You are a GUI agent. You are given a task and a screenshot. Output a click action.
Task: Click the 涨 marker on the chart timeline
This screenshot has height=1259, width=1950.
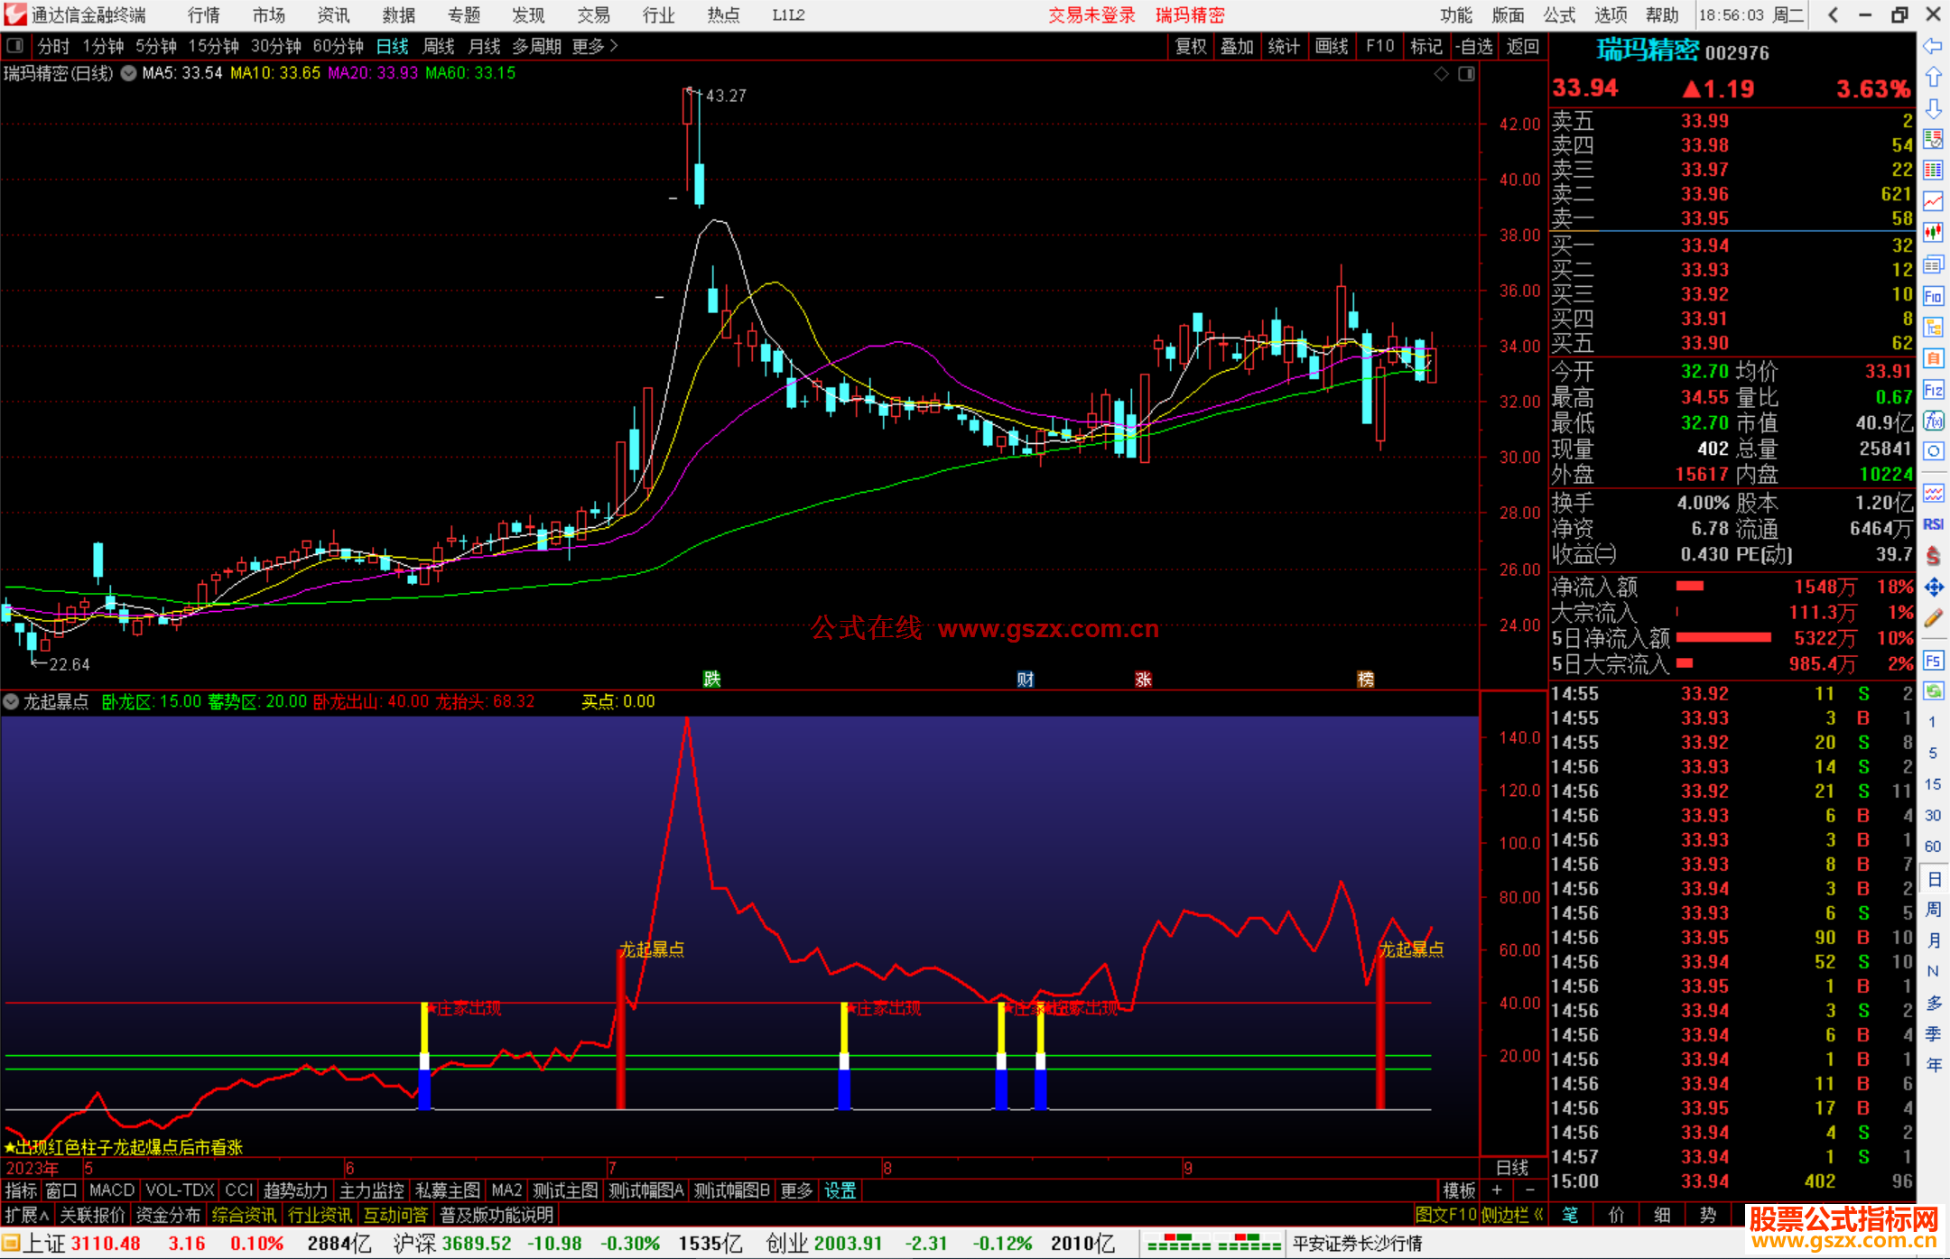click(x=1143, y=679)
